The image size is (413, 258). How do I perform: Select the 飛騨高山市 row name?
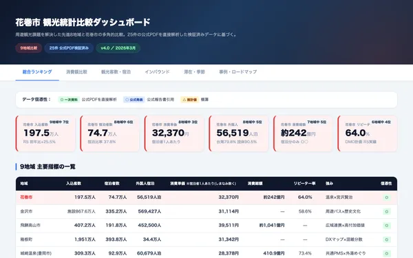coord(30,226)
